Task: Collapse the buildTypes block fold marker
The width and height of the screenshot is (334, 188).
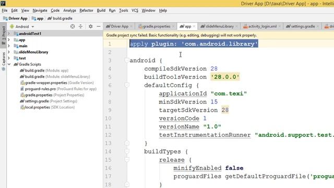Action: coord(127,151)
